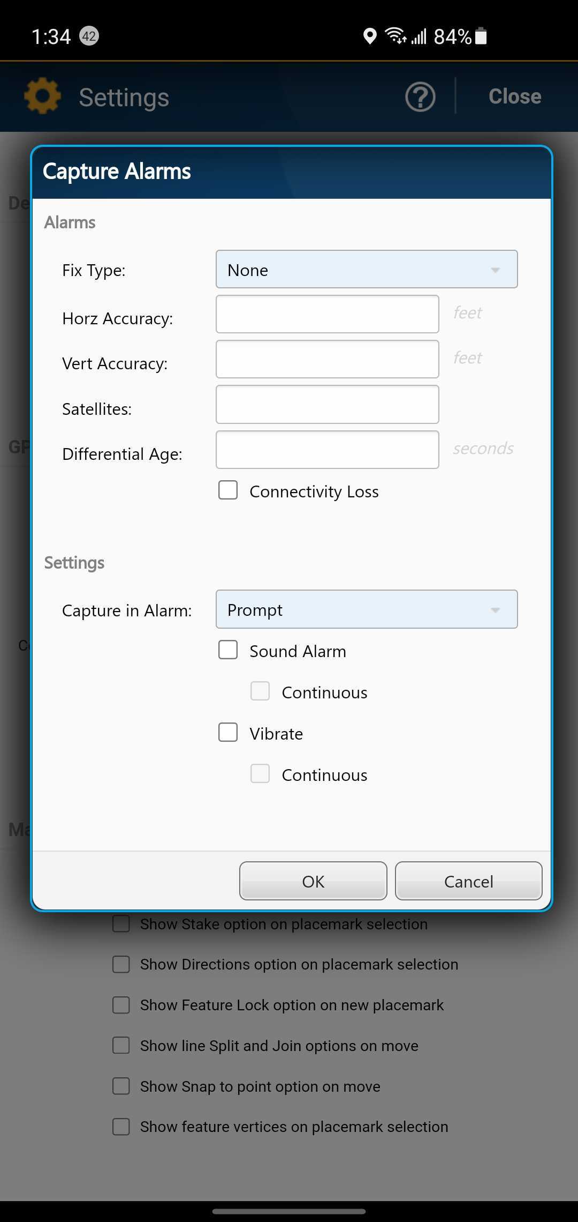Toggle Show Snap to point option
This screenshot has height=1222, width=578.
click(x=121, y=1086)
